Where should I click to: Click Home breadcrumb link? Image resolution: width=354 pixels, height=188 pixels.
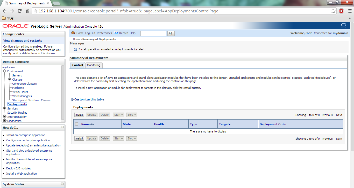(76, 39)
